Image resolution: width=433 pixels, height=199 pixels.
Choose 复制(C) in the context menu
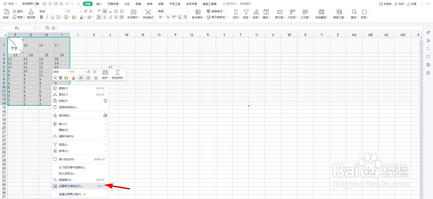[80, 88]
